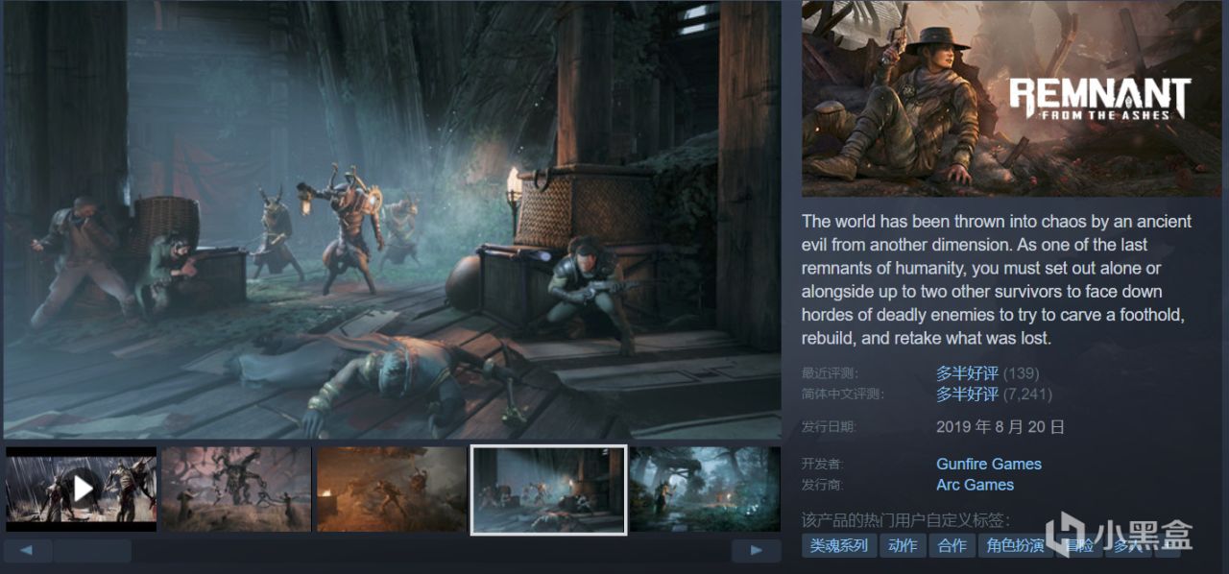Click the 发行日期 label

[829, 427]
